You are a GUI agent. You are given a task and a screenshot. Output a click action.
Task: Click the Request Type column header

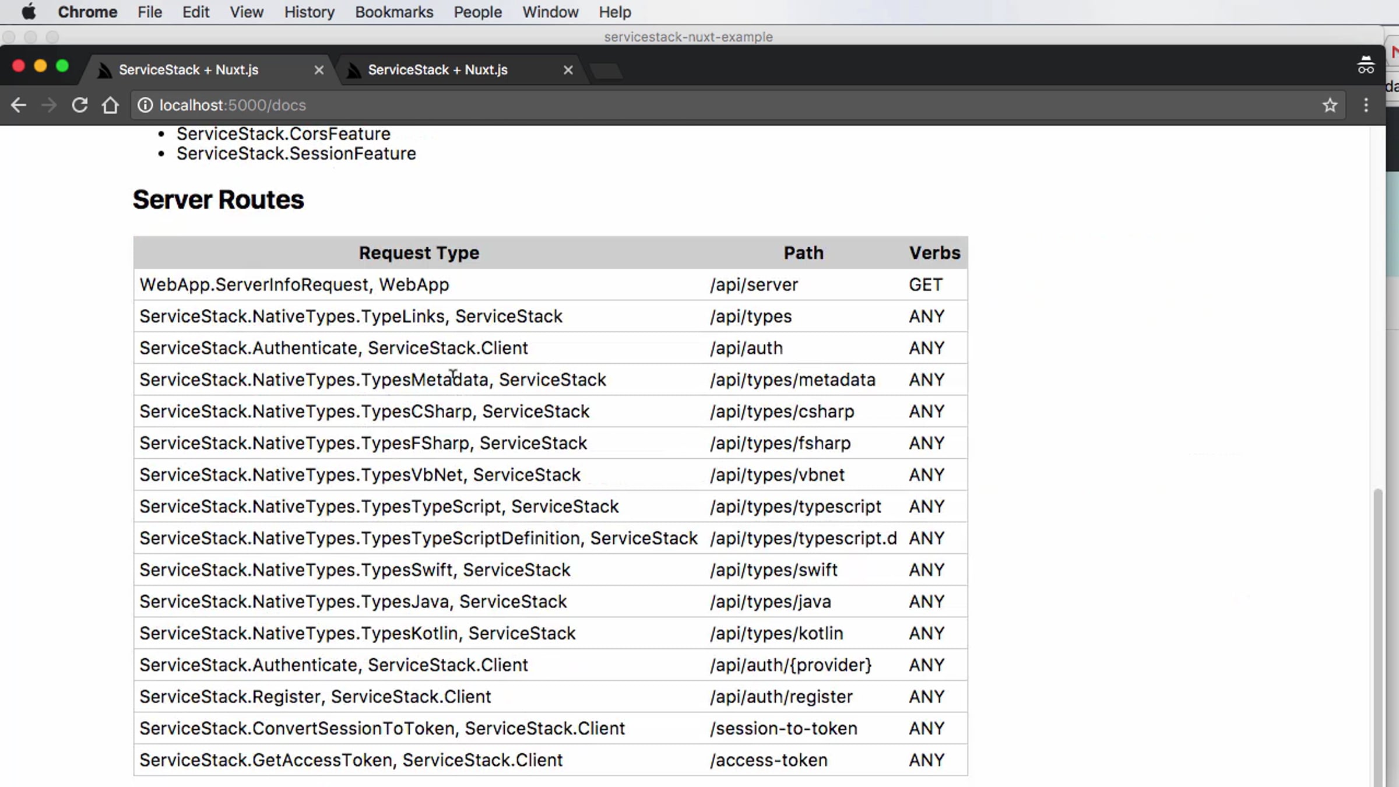419,252
